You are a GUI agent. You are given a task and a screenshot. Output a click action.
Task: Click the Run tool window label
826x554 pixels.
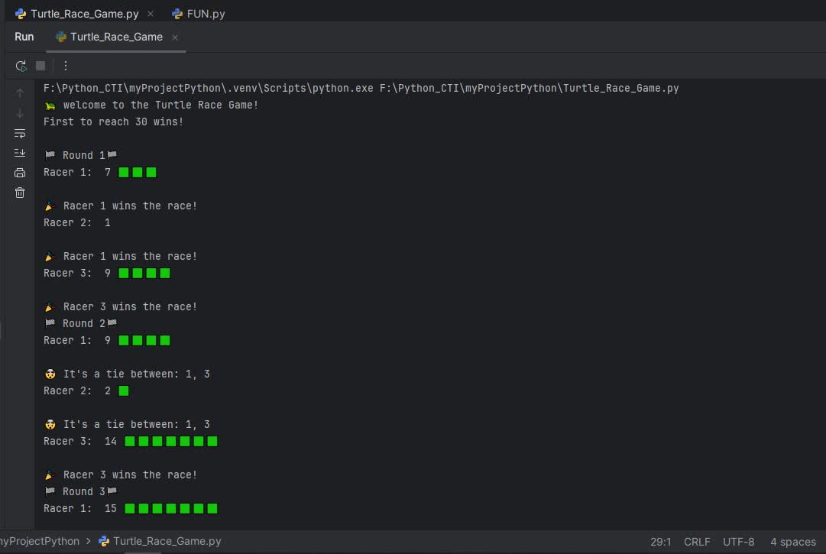24,37
